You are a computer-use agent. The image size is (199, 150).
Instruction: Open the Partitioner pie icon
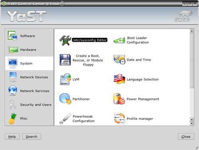[65, 99]
